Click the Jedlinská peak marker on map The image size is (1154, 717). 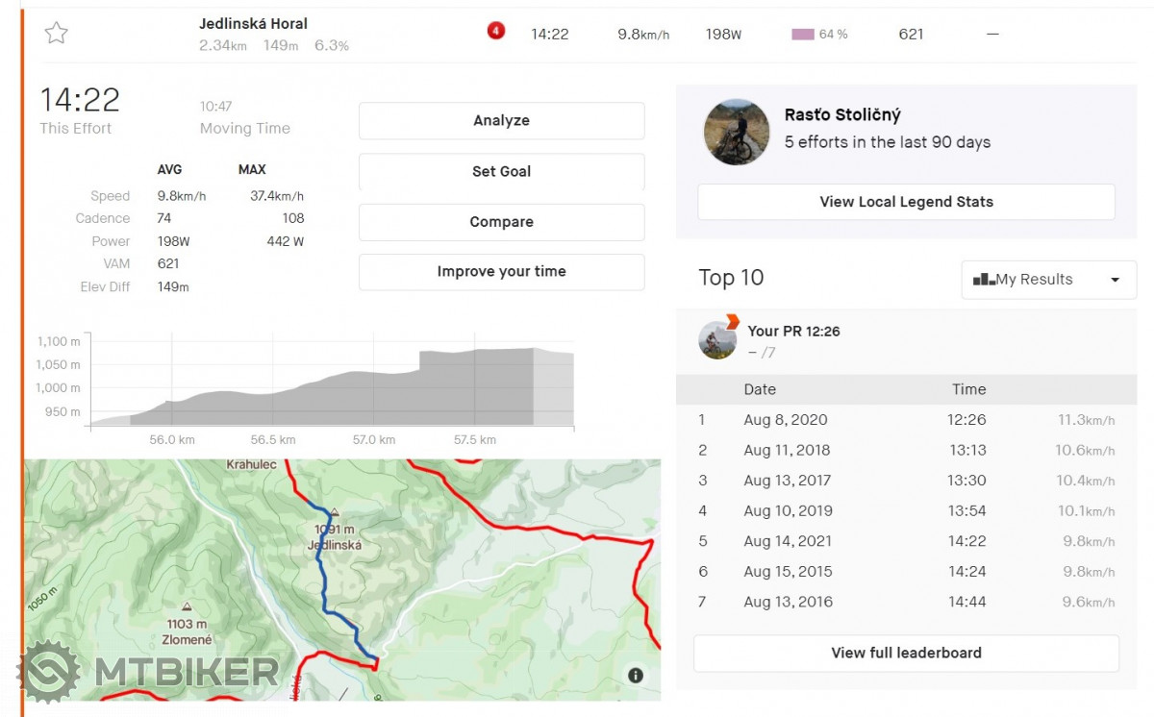pyautogui.click(x=334, y=513)
